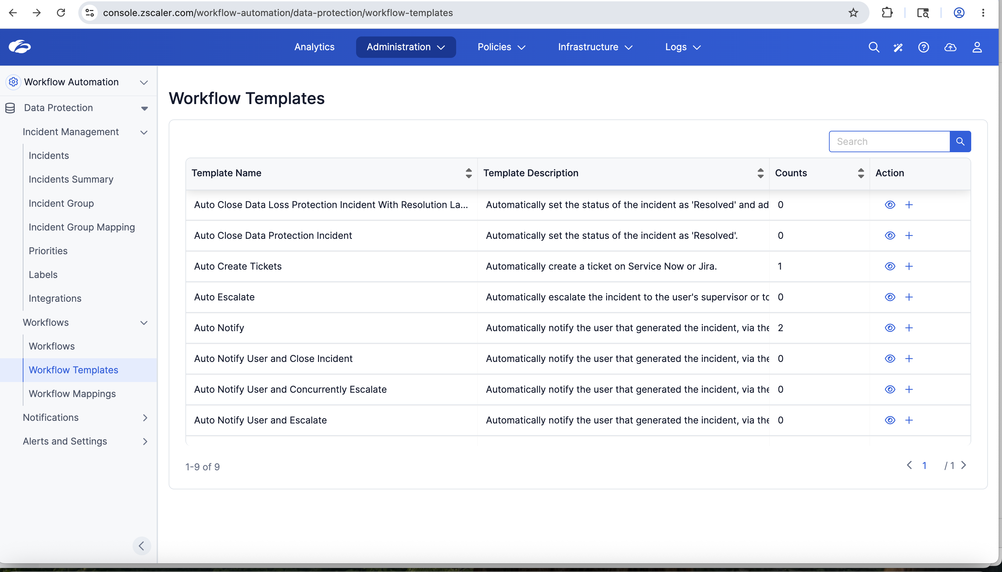Screen dimensions: 1002x572
Task: Open Integrations in the sidebar
Action: point(55,299)
